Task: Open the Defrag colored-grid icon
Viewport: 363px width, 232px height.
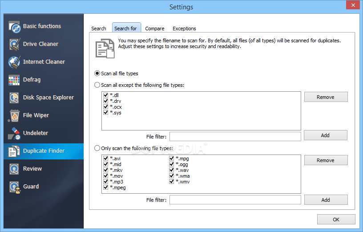Action: (14, 80)
